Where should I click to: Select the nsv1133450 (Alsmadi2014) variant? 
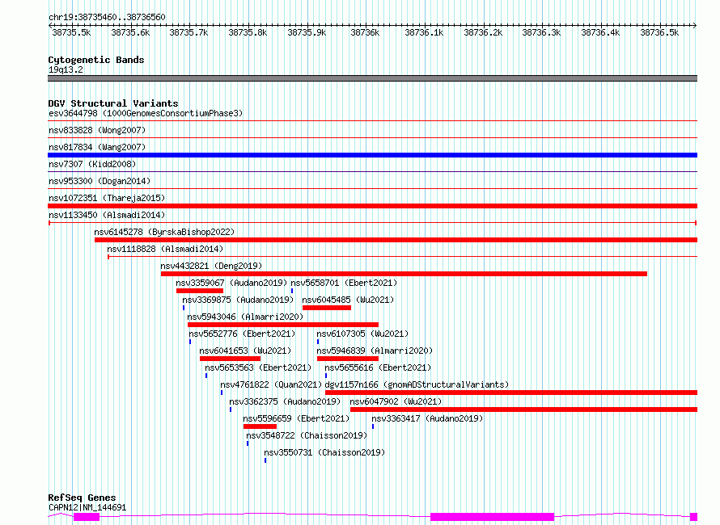coord(107,215)
